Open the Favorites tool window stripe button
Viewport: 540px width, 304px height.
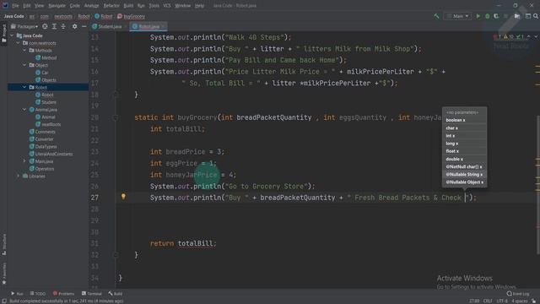point(3,274)
